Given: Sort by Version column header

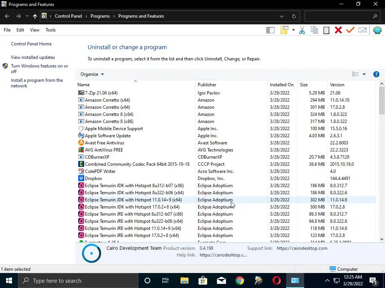Looking at the screenshot, I should [x=352, y=85].
